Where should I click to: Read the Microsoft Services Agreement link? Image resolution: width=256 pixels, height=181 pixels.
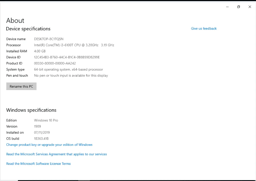click(56, 154)
